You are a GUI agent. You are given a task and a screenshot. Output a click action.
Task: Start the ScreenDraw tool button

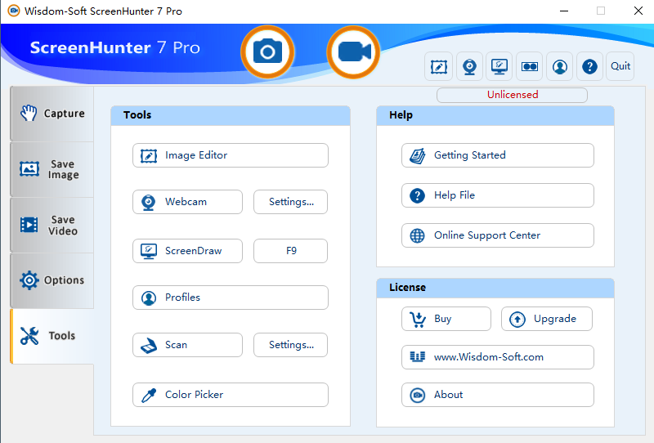(x=187, y=251)
